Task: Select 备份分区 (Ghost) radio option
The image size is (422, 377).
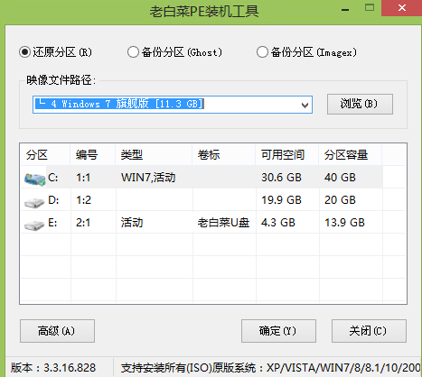Action: click(x=133, y=52)
